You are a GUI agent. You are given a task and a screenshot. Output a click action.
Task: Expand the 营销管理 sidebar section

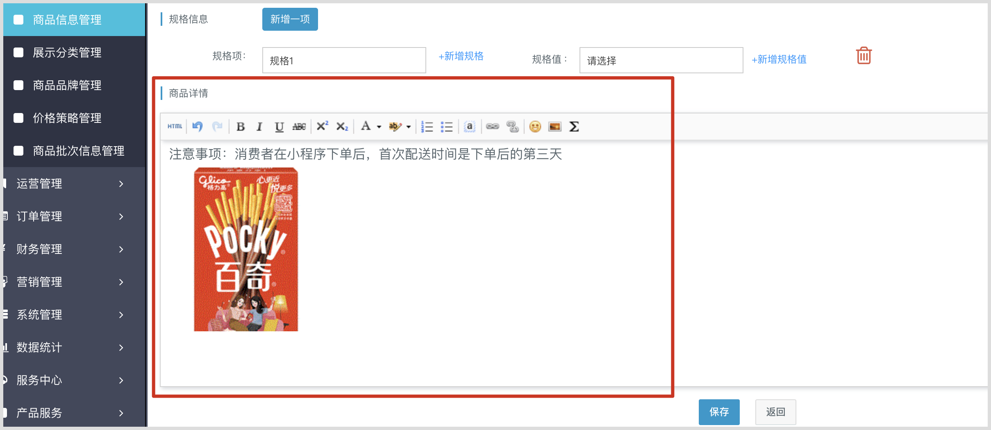[74, 282]
